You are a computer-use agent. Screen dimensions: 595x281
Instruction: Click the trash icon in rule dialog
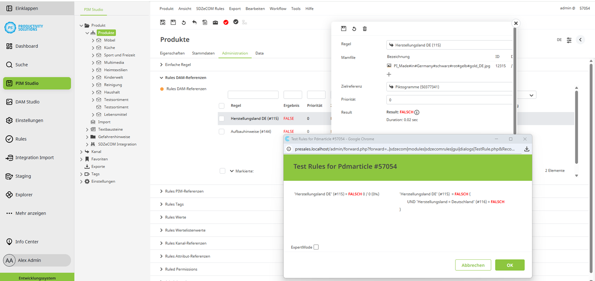point(365,29)
